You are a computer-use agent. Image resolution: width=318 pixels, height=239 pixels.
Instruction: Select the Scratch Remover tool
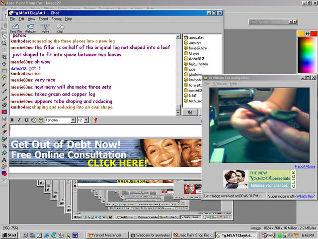point(4,125)
